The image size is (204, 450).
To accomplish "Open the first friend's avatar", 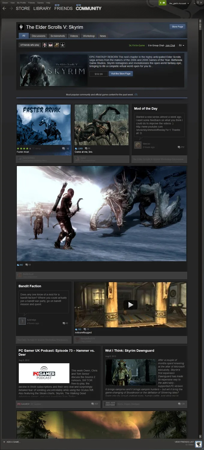I will point(44,45).
